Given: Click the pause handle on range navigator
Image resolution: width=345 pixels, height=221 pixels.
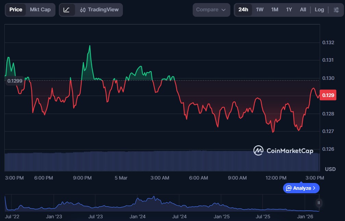Looking at the screenshot, I should pos(319,203).
